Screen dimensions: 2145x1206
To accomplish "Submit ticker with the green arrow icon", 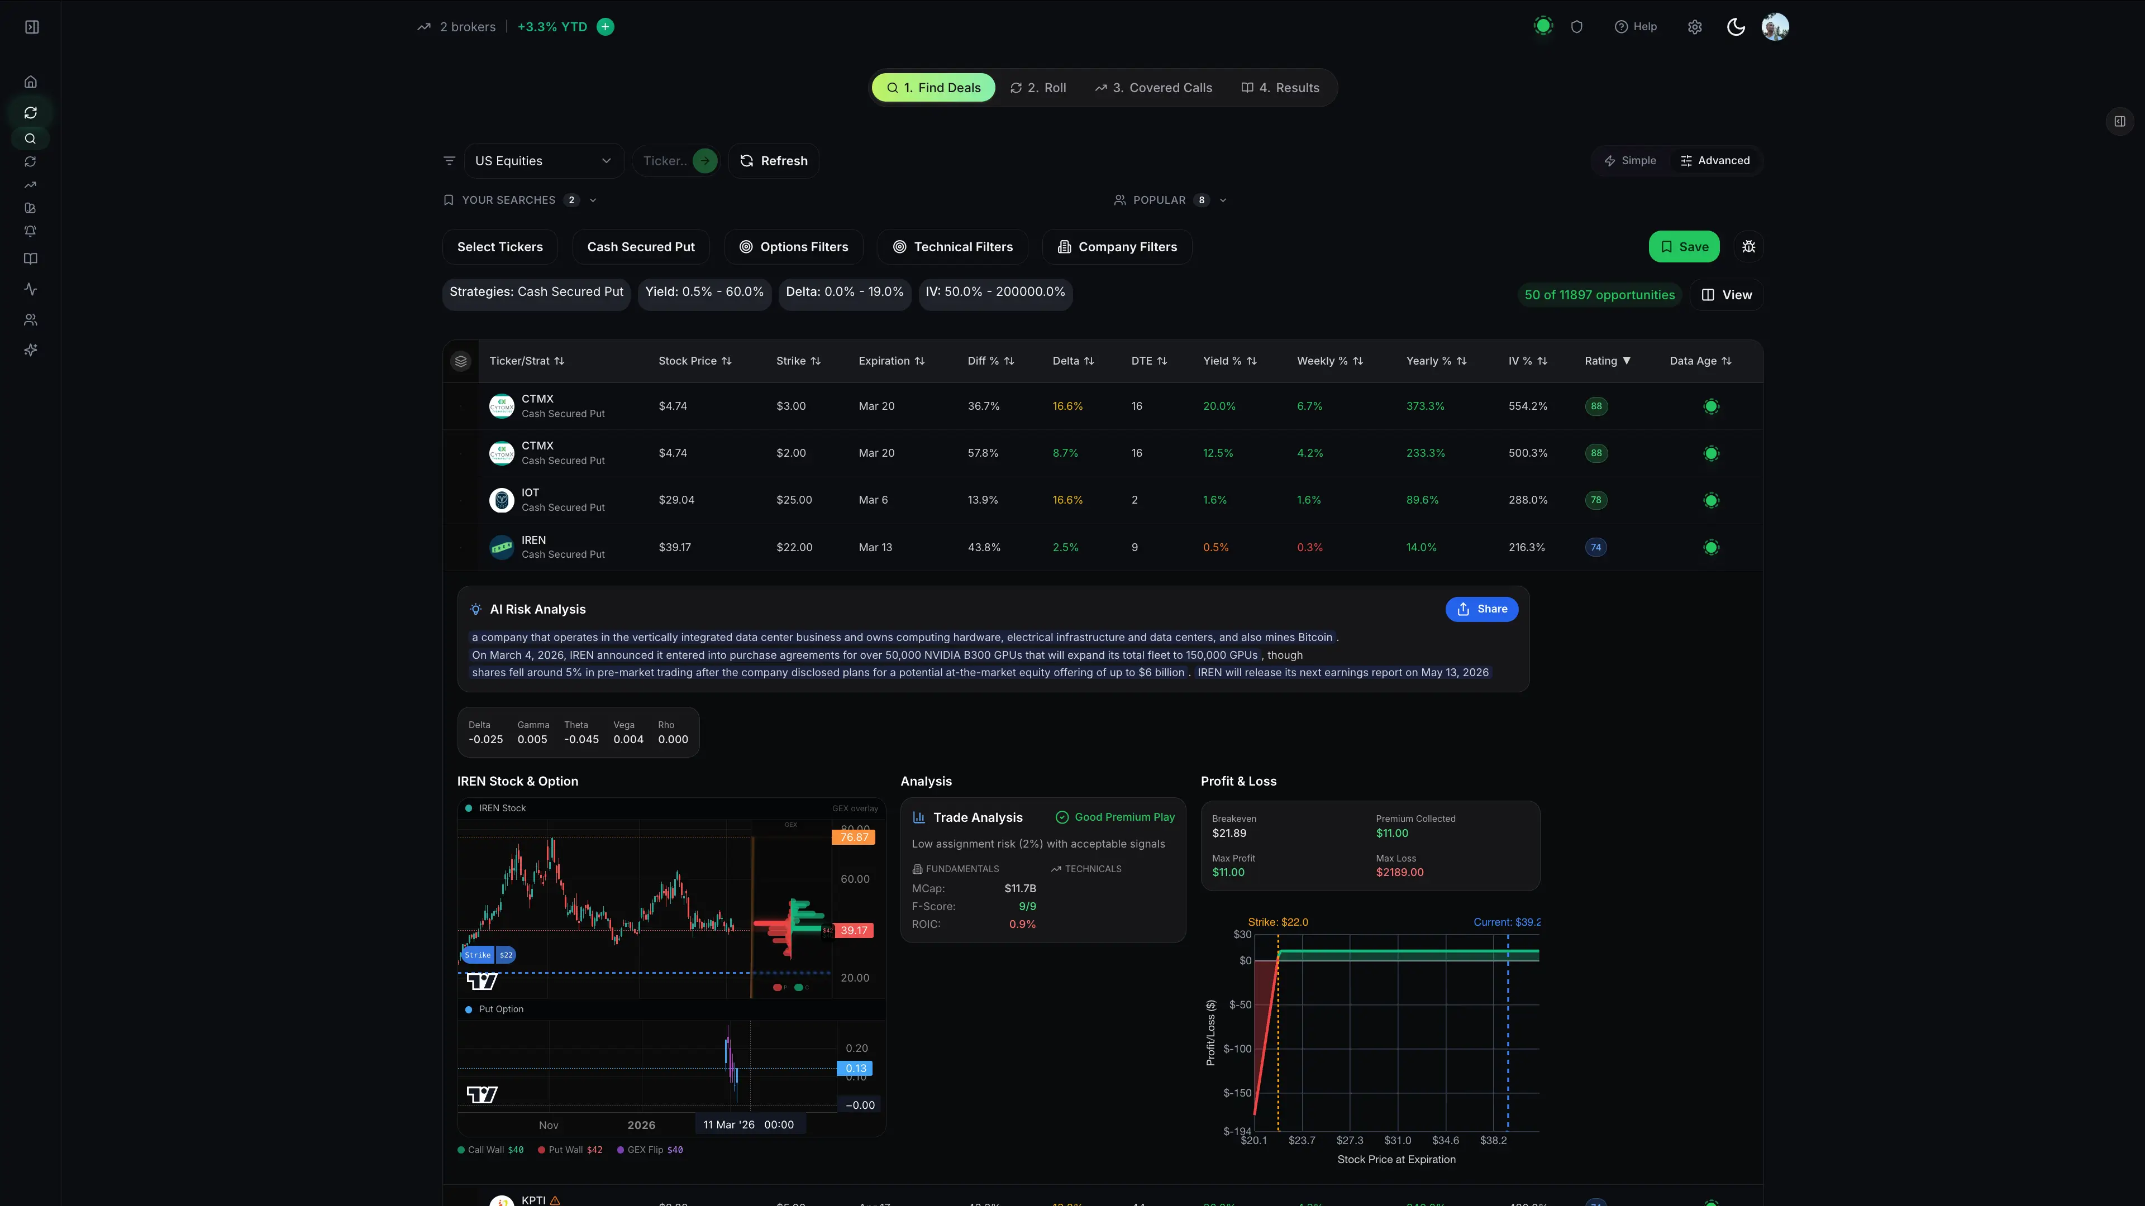I will pos(704,161).
